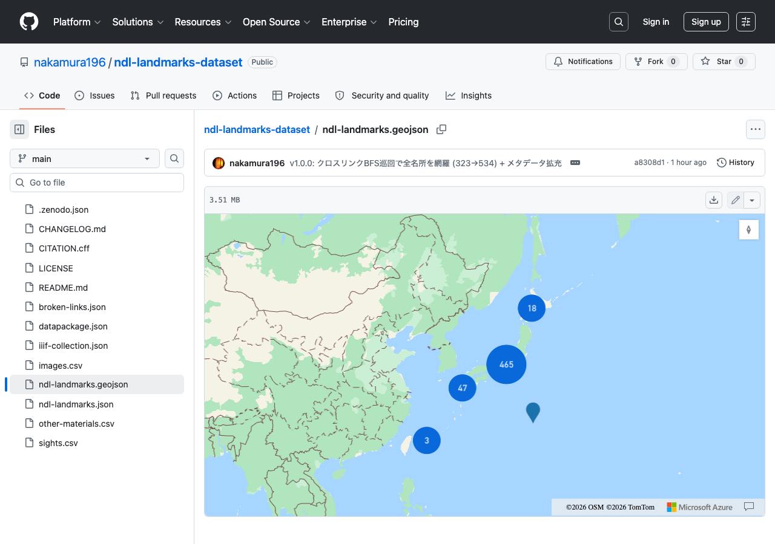
Task: Focus the Go to file field
Action: [x=97, y=183]
